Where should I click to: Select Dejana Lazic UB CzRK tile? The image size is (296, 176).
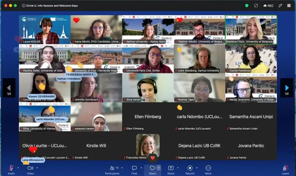[x=199, y=146]
